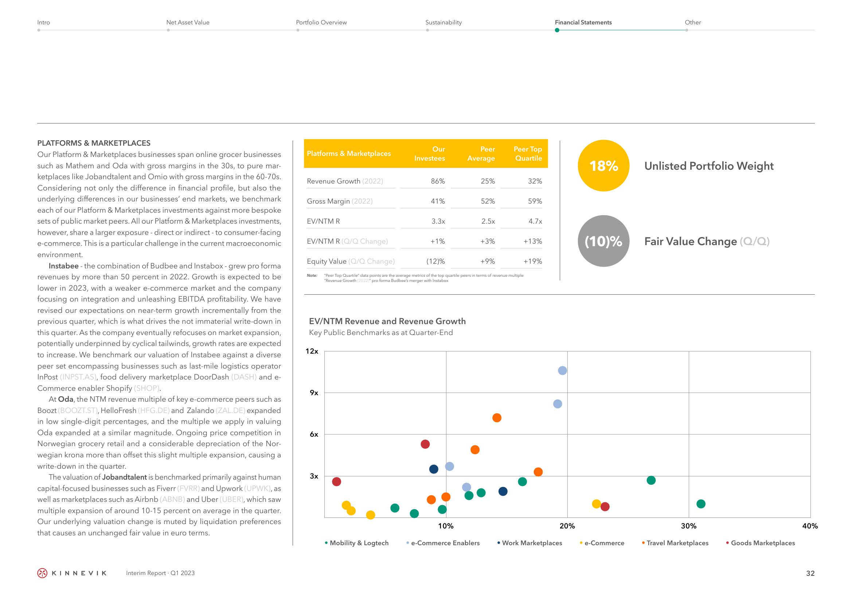Image resolution: width=852 pixels, height=602 pixels.
Task: Click the 40% x-axis label
Action: pyautogui.click(x=810, y=526)
